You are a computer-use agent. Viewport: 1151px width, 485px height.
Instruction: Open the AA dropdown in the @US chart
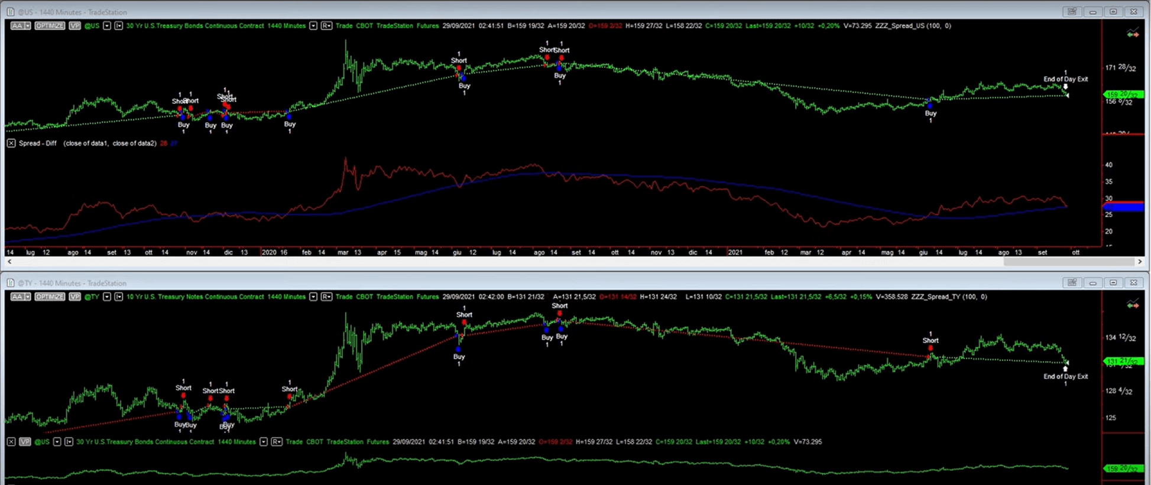pyautogui.click(x=20, y=26)
